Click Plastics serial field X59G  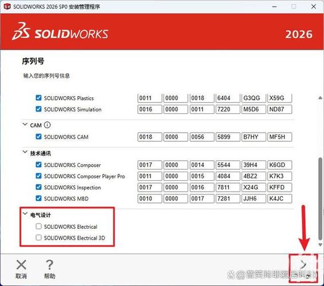279,98
